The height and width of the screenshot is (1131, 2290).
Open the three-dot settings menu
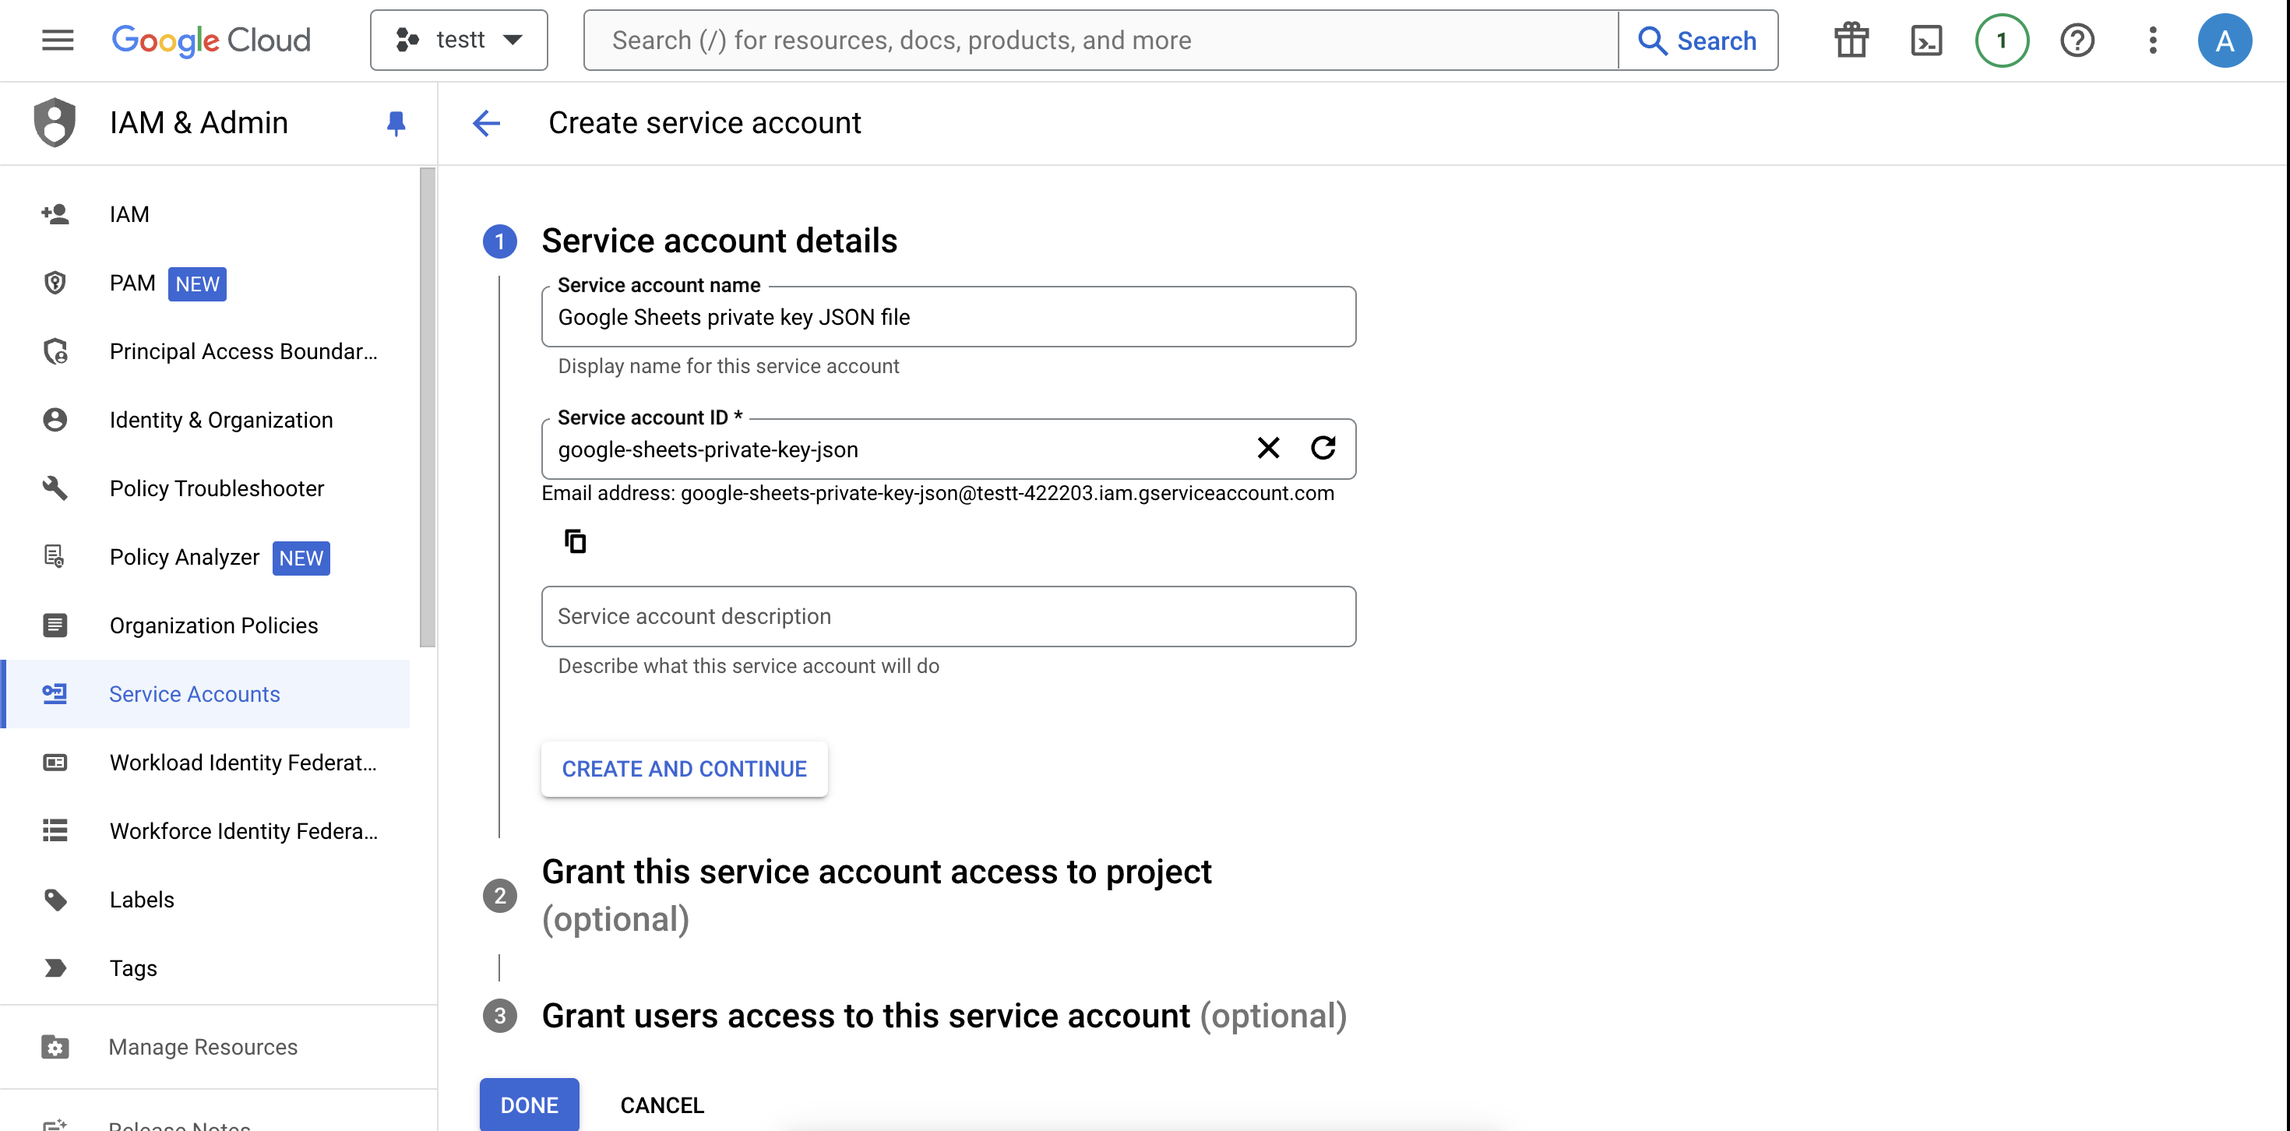[2152, 40]
